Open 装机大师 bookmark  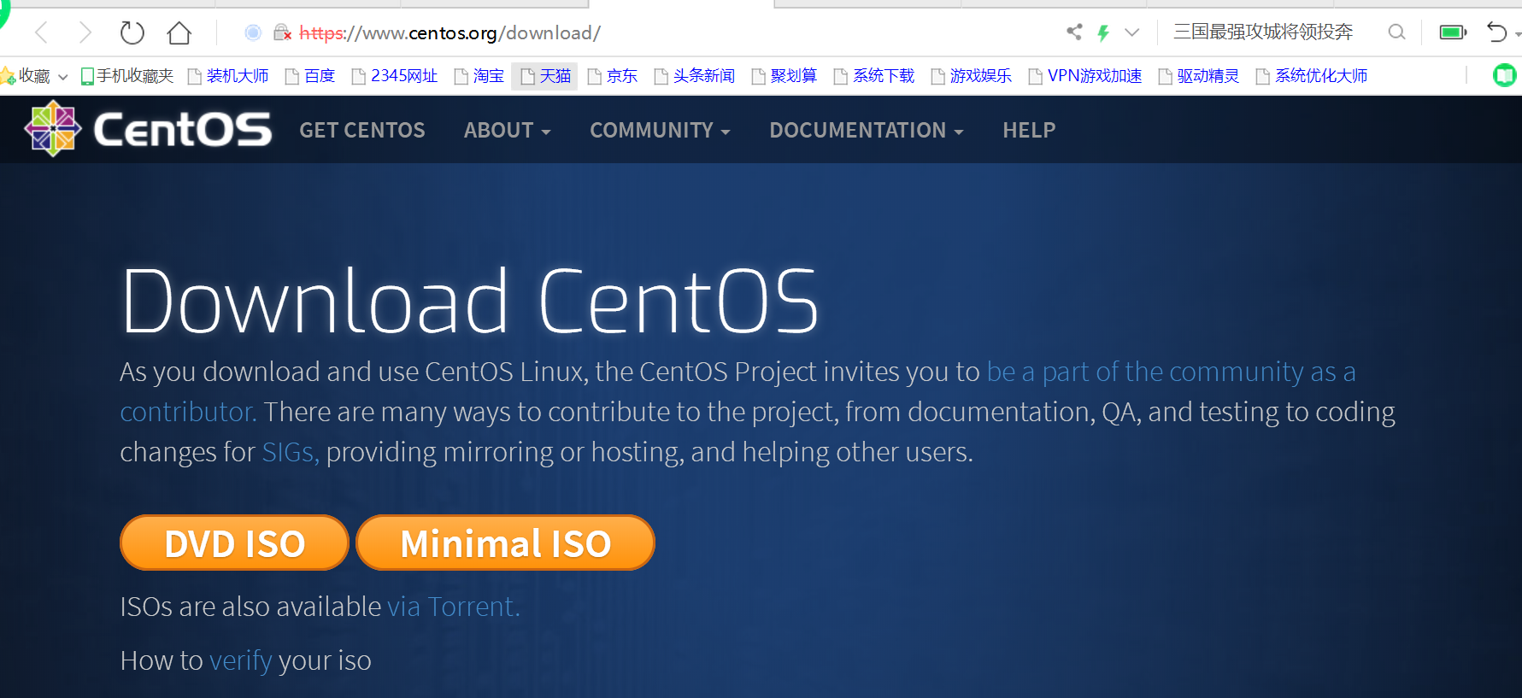(x=228, y=76)
